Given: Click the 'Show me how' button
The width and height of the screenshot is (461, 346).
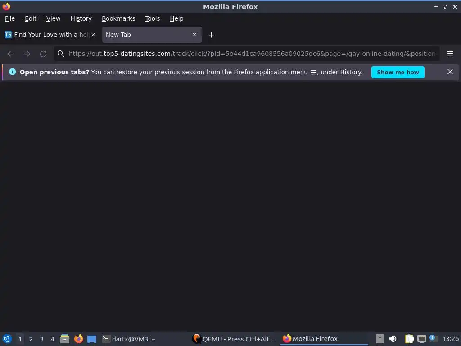Looking at the screenshot, I should [x=398, y=73].
